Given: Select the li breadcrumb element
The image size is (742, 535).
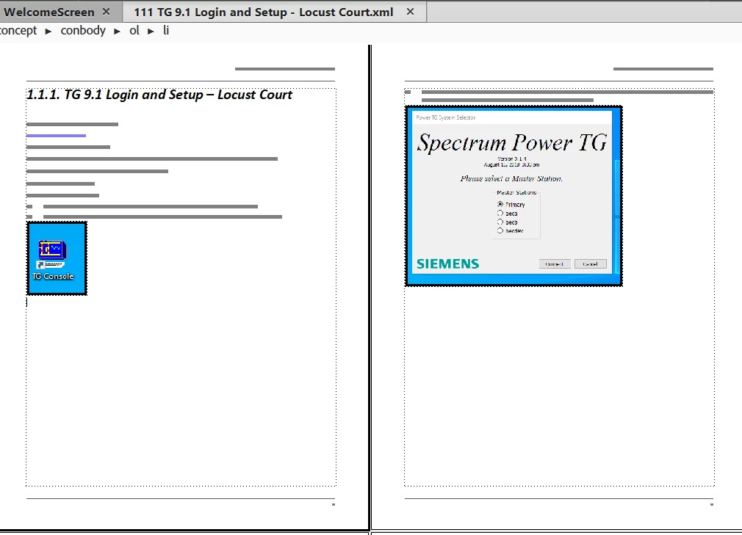Looking at the screenshot, I should [x=166, y=31].
